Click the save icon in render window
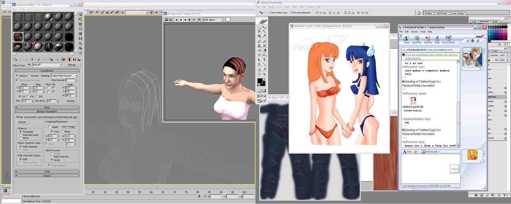The height and width of the screenshot is (204, 511). point(166,20)
